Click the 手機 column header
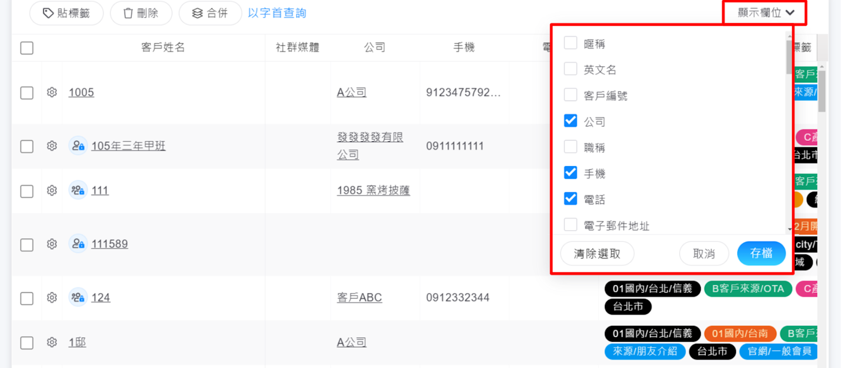The height and width of the screenshot is (368, 841). (464, 47)
